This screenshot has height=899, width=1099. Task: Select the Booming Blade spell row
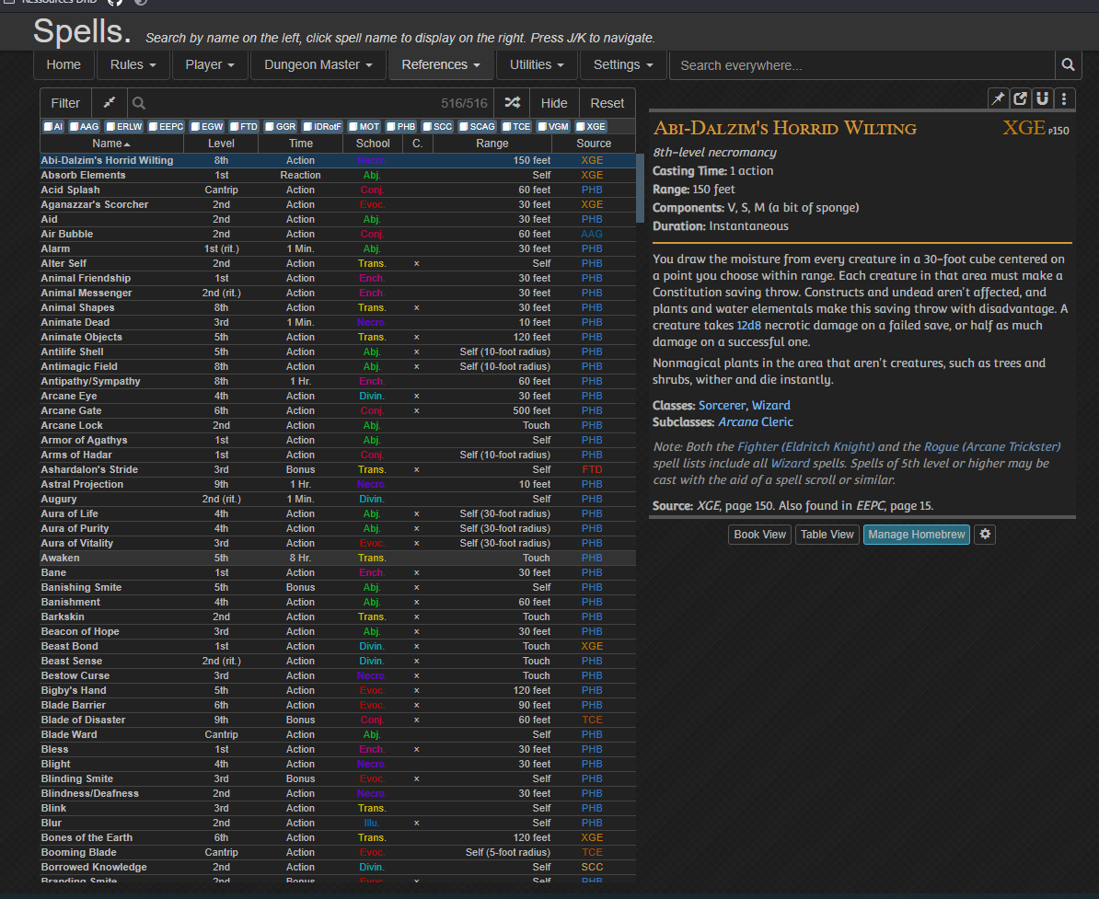[338, 852]
